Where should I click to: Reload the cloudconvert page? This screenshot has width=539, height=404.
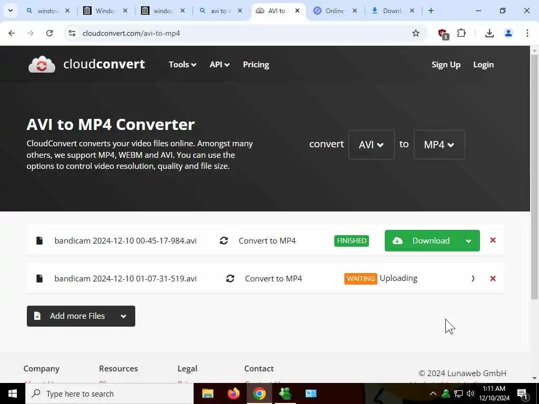[49, 33]
